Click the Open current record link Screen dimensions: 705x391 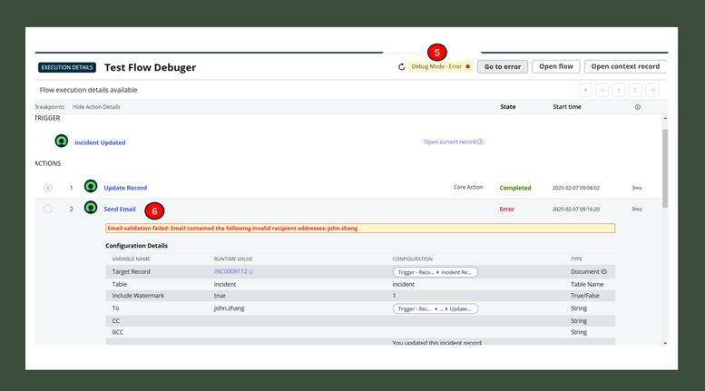(x=453, y=142)
